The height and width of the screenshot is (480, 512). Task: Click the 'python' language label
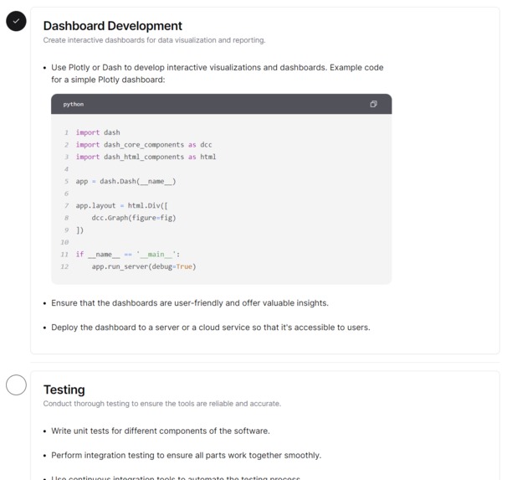(x=74, y=105)
